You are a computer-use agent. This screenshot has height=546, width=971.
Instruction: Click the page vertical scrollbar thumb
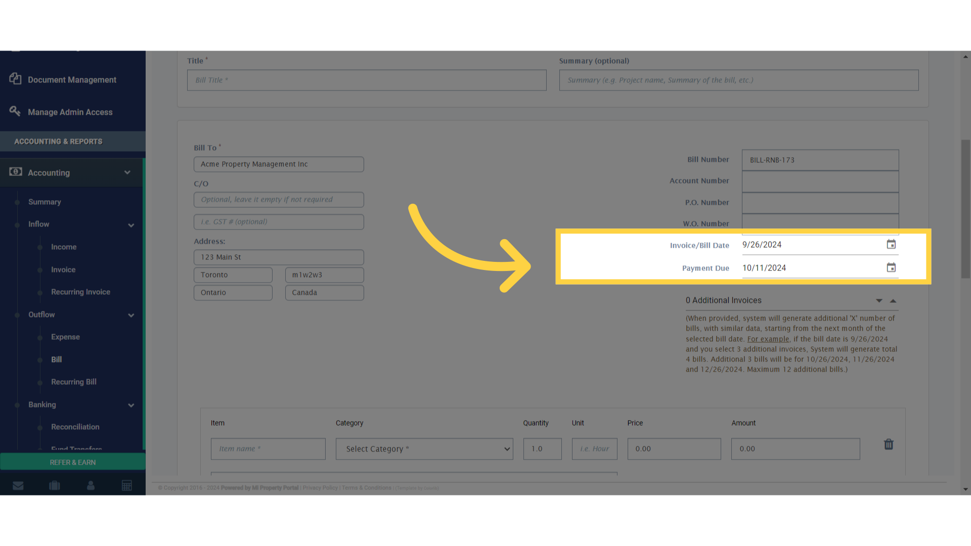965,209
